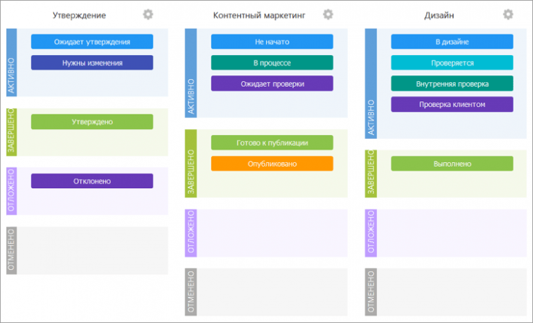Click the Выполнено status in Дизайн

[x=452, y=163]
